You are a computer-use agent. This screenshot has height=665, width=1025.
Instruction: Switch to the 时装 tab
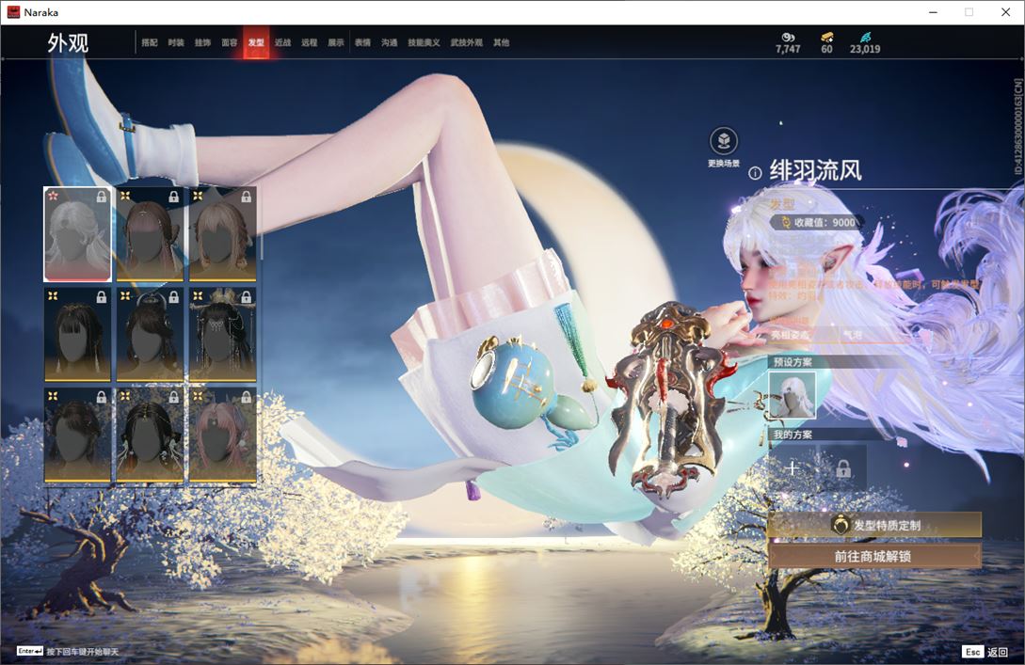point(176,42)
